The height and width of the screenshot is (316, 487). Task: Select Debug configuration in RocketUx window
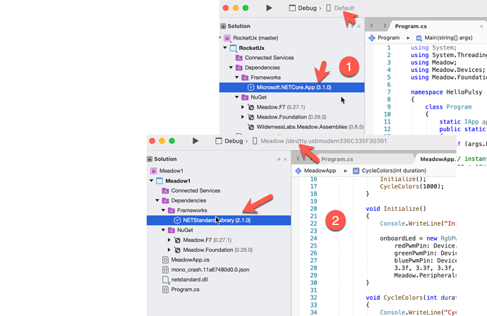tap(303, 8)
